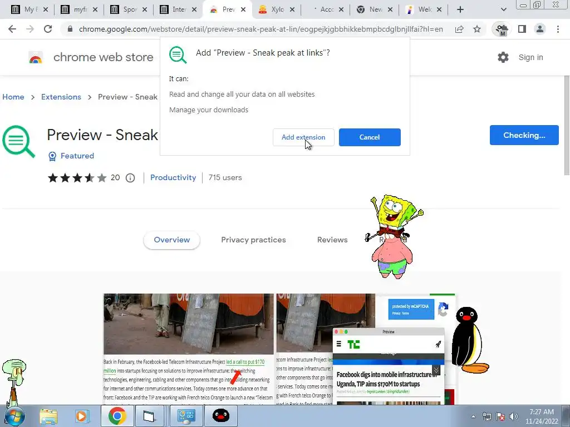Click the rating info circle icon
Viewport: 570px width, 427px height.
pyautogui.click(x=130, y=178)
